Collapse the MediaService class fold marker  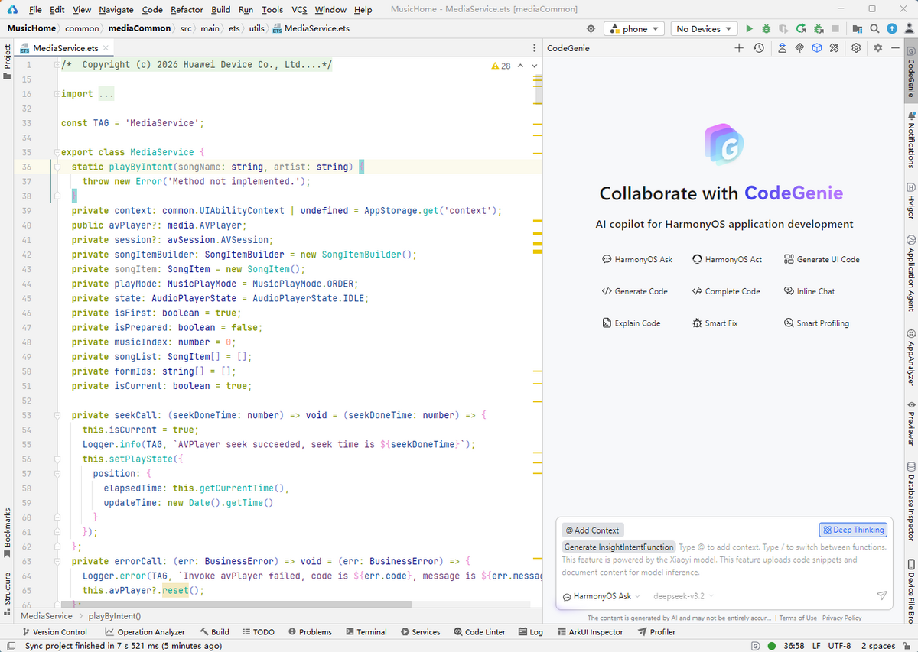pyautogui.click(x=57, y=152)
